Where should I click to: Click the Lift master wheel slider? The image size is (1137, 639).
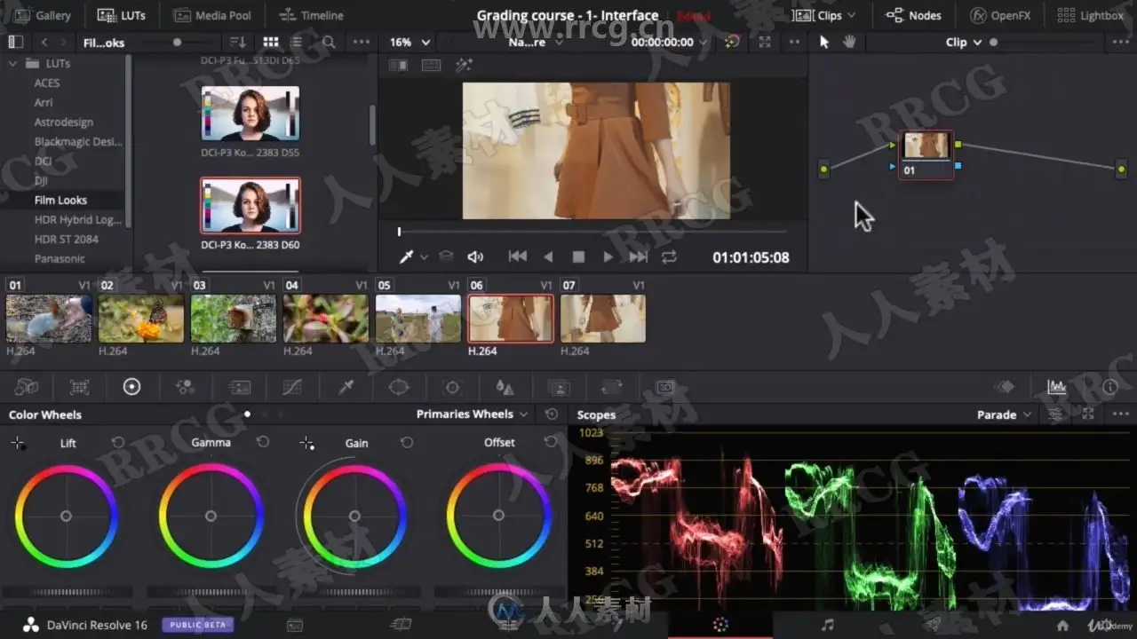(x=67, y=592)
